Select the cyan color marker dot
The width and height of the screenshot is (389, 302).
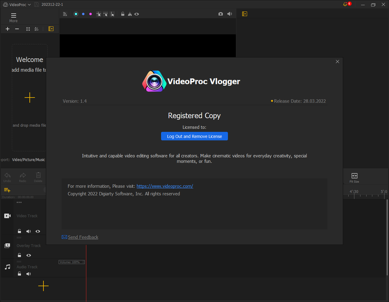[x=76, y=14]
